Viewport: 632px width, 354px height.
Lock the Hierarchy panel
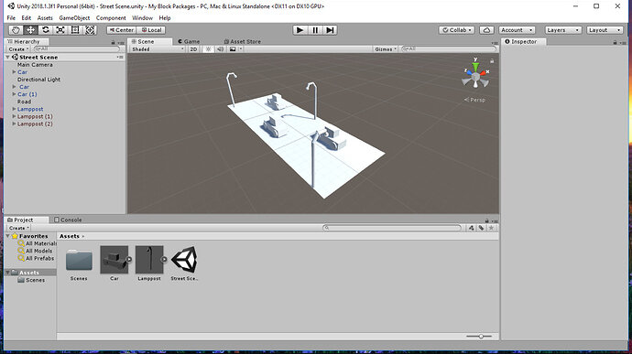tap(113, 42)
